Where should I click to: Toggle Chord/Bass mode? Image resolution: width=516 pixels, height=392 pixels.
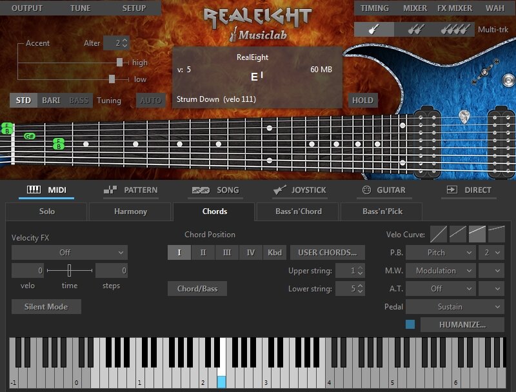tap(197, 288)
